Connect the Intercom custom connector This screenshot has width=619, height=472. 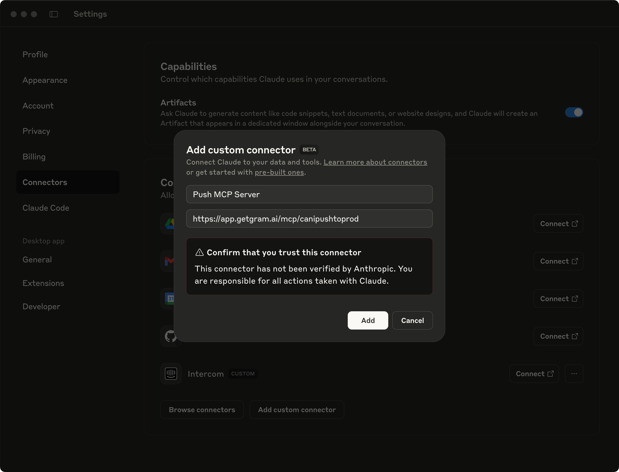pyautogui.click(x=534, y=374)
